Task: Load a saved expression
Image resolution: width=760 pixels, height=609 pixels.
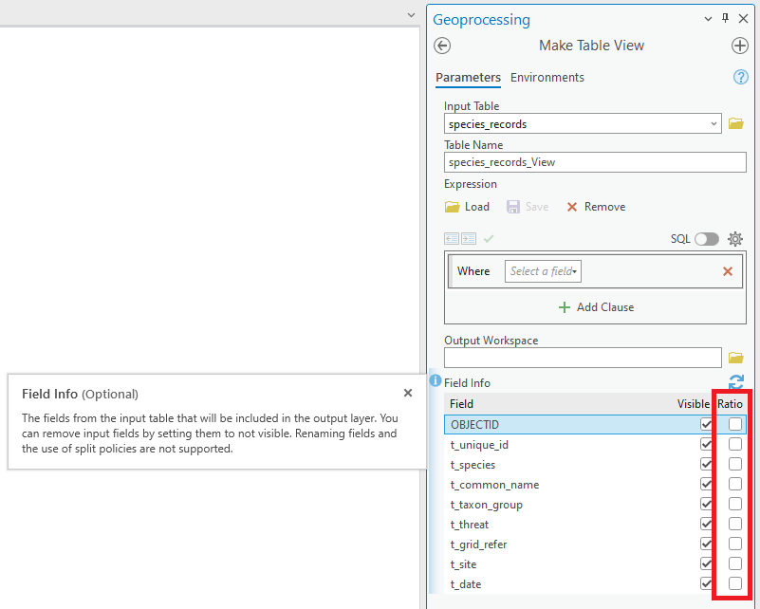Action: coord(466,206)
